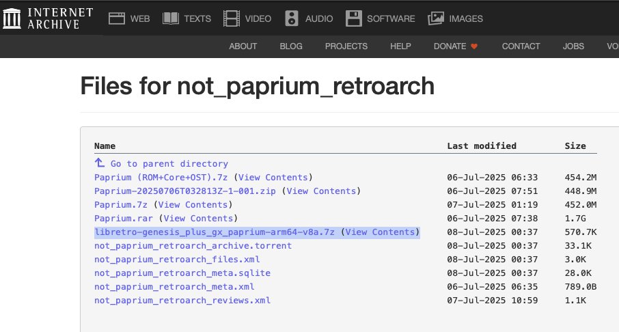Open the IMAGES navigation item
Image resolution: width=619 pixels, height=332 pixels.
click(x=466, y=18)
